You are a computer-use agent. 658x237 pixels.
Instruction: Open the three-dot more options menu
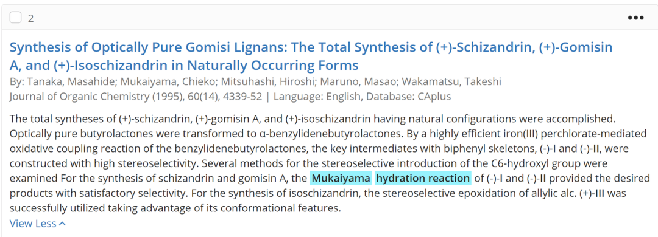(635, 18)
